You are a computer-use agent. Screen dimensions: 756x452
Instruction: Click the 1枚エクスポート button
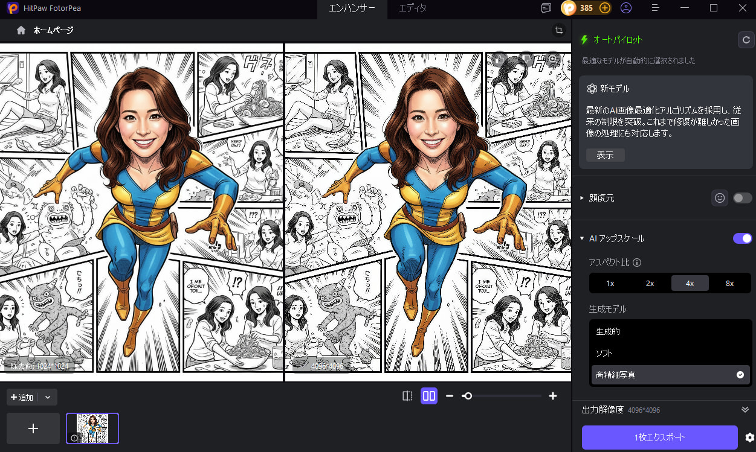(659, 438)
